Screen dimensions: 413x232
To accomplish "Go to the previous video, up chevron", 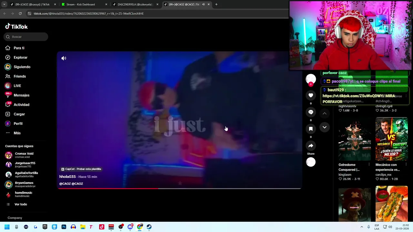I will coord(325,113).
